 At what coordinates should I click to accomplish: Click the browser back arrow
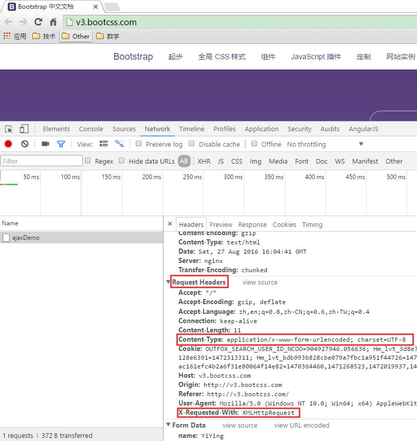[9, 22]
